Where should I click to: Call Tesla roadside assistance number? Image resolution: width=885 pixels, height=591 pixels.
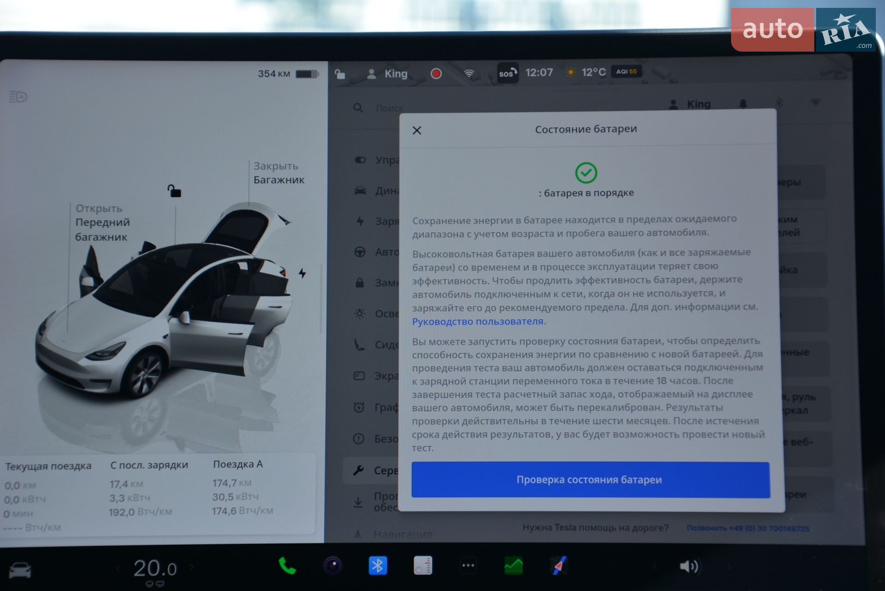click(748, 528)
